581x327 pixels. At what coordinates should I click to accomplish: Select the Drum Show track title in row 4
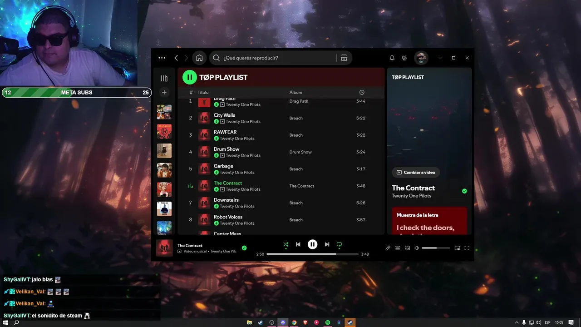226,149
